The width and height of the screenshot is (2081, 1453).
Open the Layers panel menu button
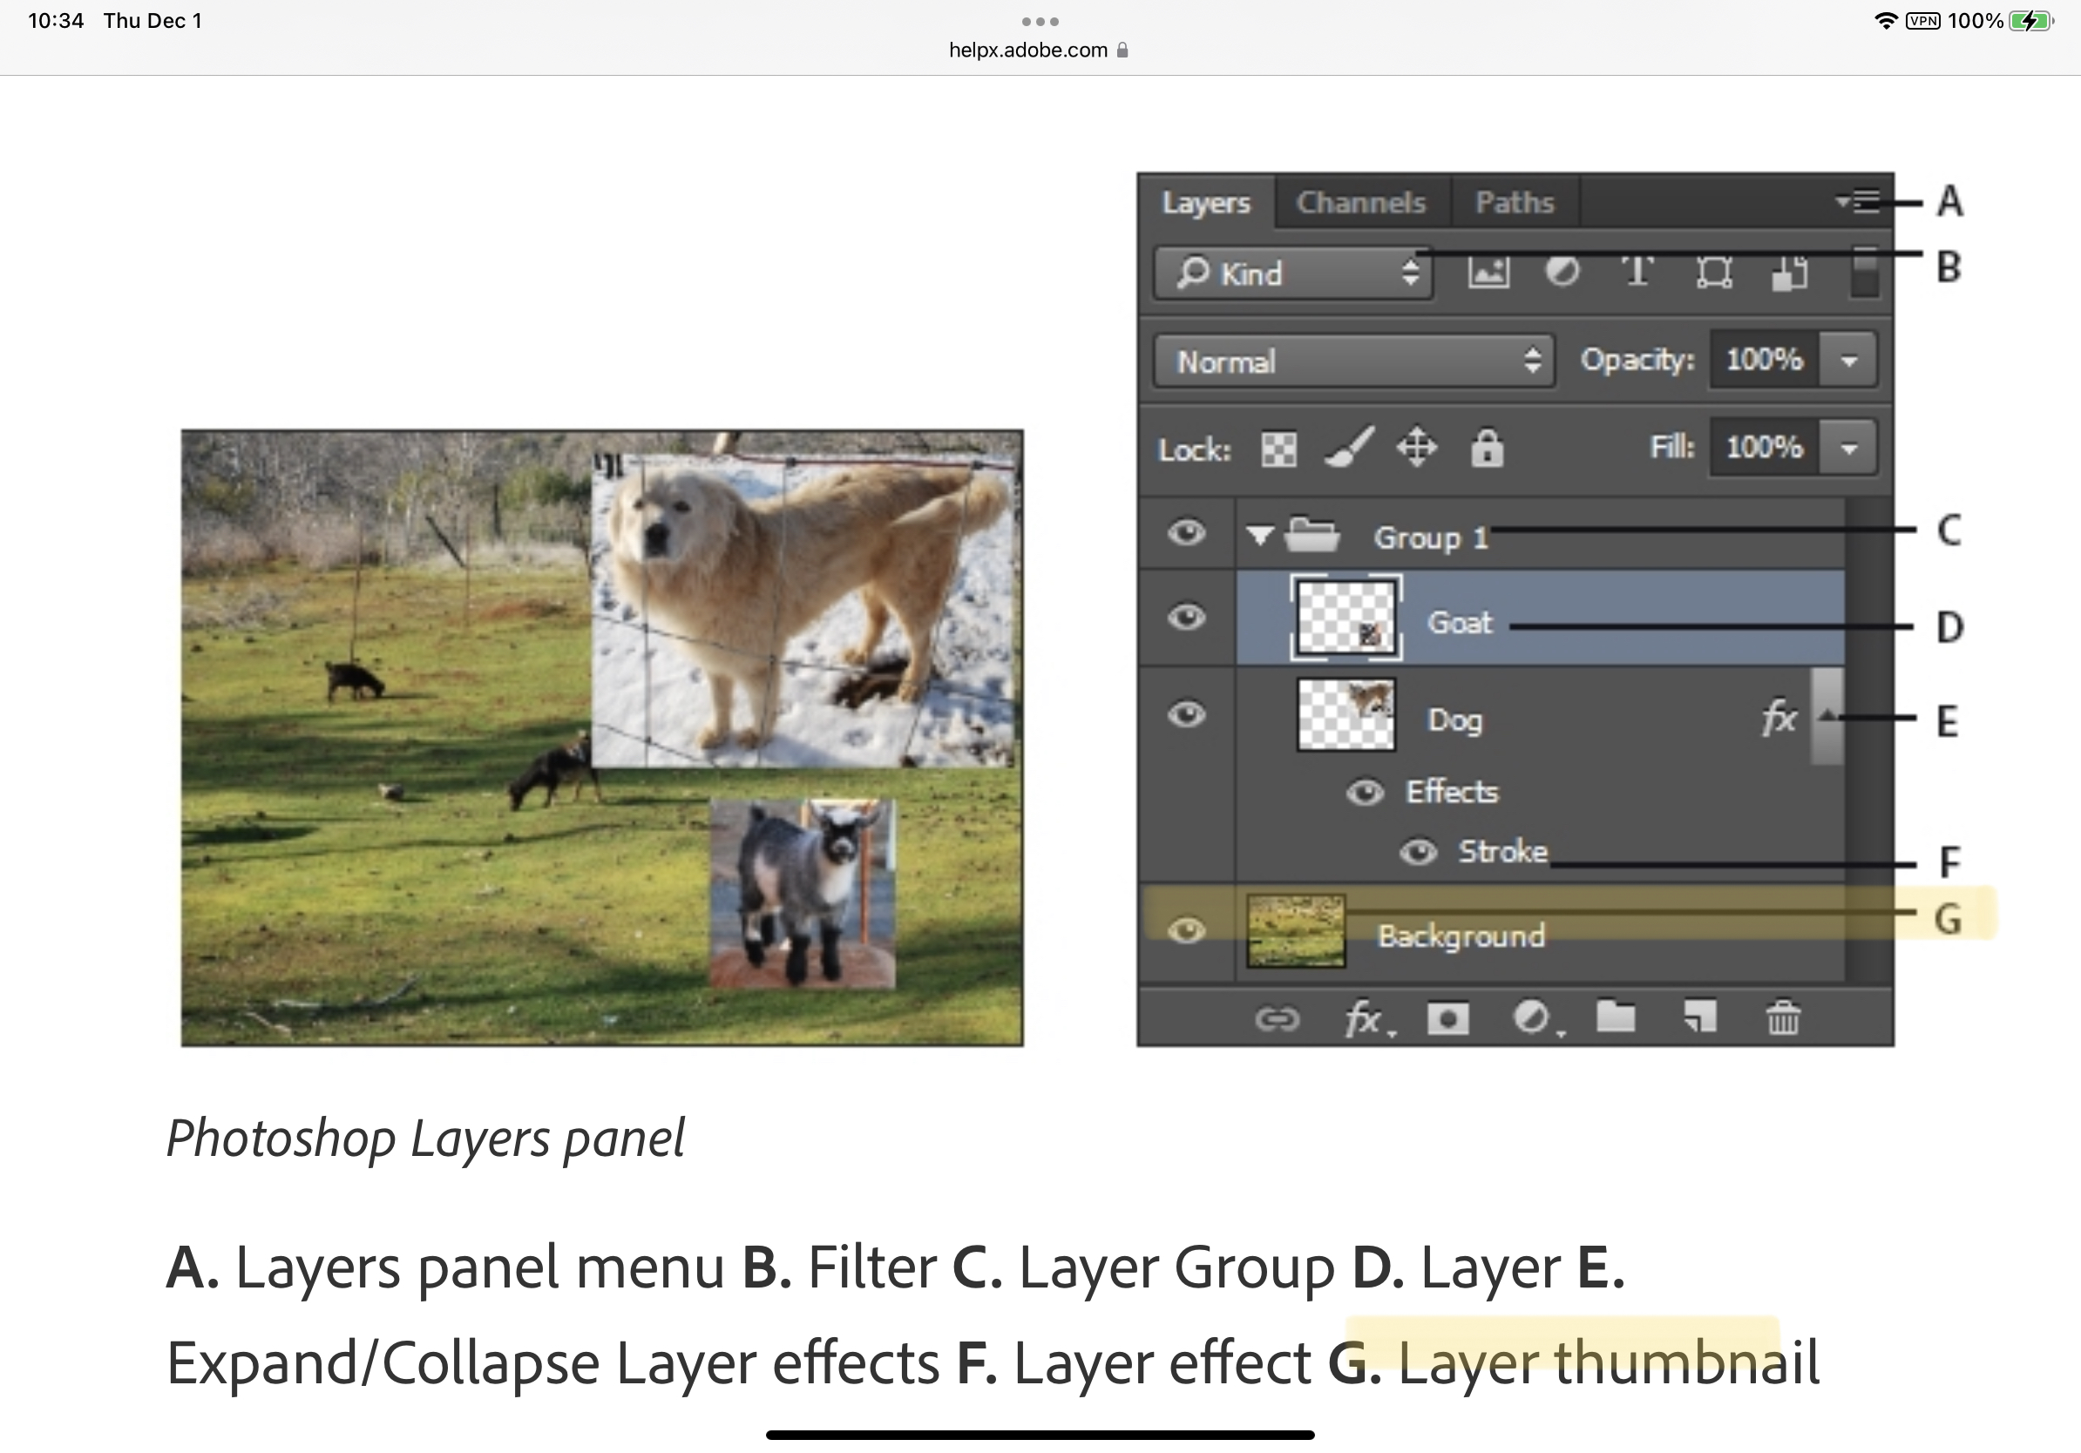[x=1860, y=200]
